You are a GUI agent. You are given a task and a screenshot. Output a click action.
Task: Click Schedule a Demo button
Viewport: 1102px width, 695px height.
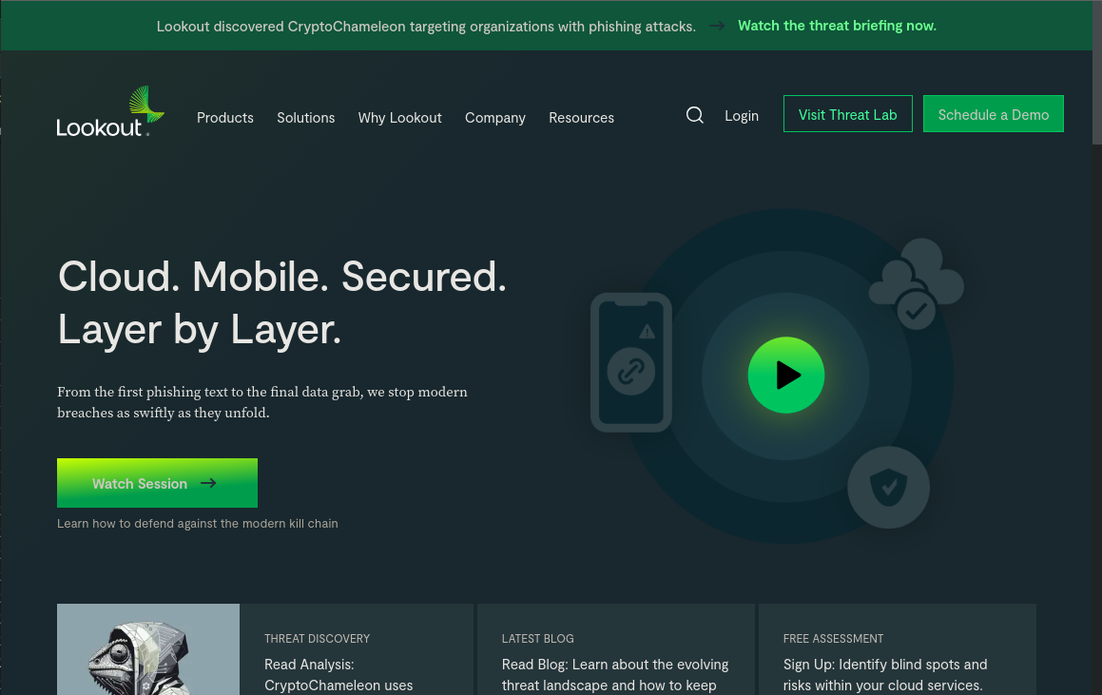click(x=993, y=114)
